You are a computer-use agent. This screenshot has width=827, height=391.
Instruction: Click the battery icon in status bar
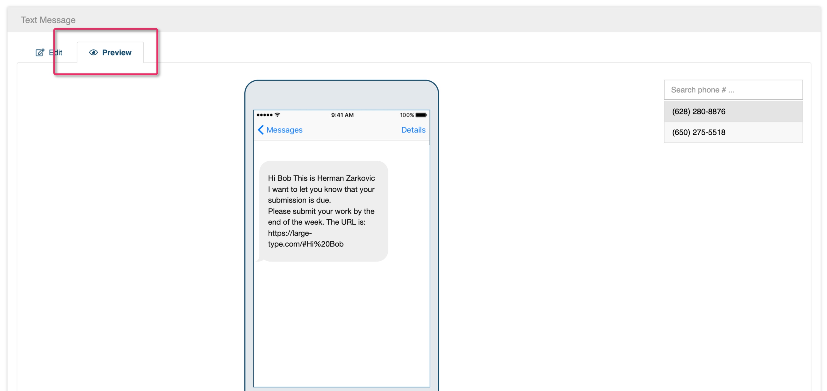pos(421,115)
